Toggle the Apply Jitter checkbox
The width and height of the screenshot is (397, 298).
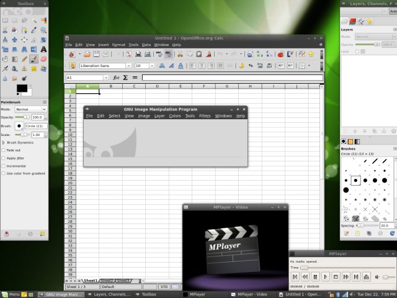tap(4, 158)
